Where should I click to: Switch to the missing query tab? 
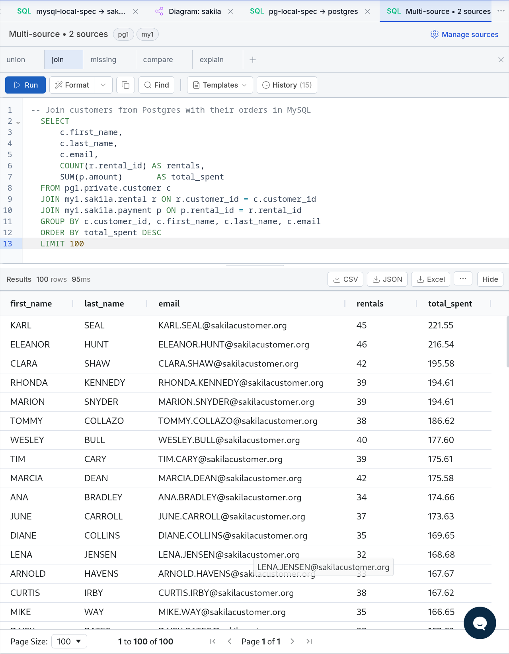click(x=109, y=60)
